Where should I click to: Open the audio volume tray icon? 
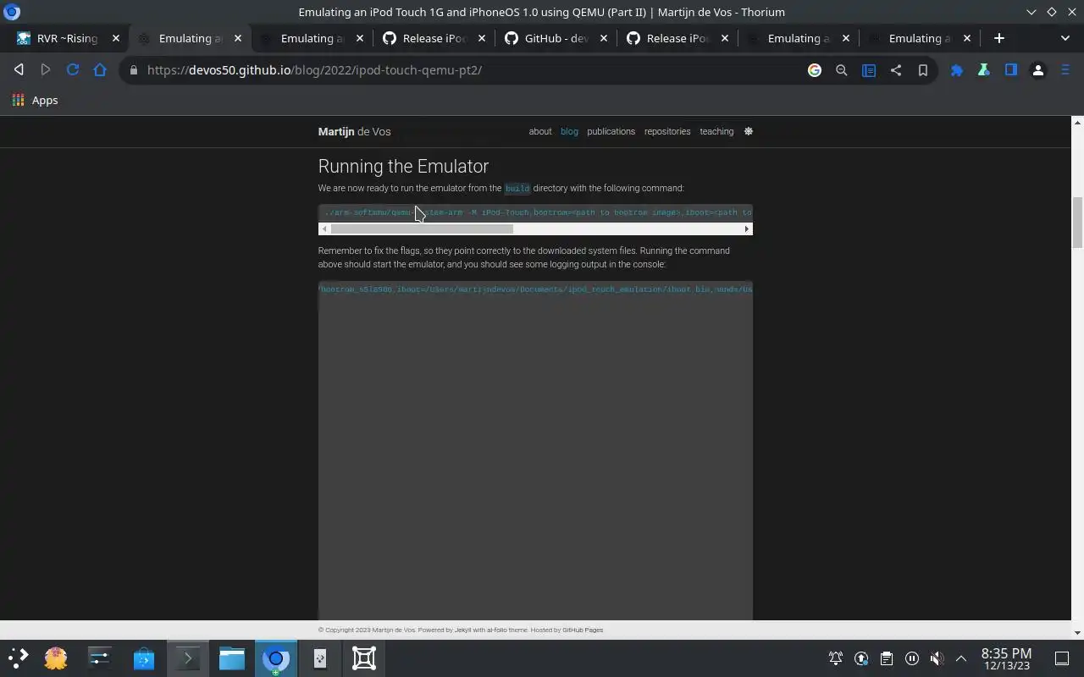[937, 658]
